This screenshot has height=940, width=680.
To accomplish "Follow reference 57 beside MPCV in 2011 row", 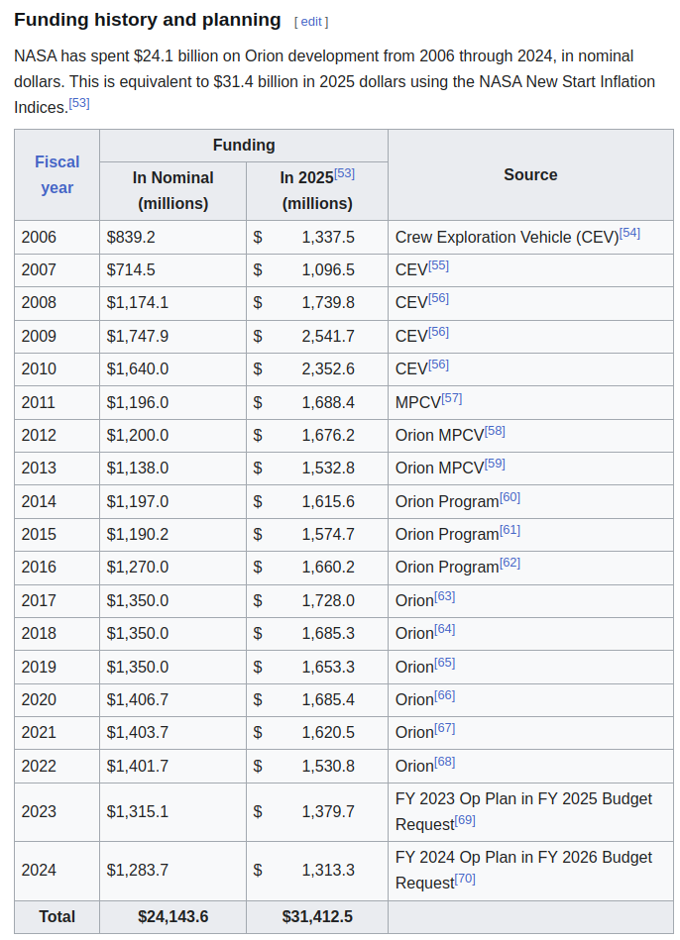I will (452, 398).
